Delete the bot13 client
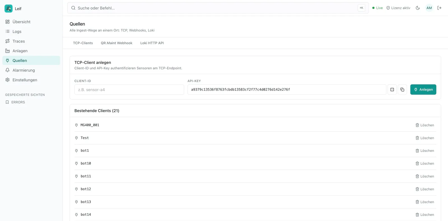Viewport: 448px width, 221px height. point(425,202)
